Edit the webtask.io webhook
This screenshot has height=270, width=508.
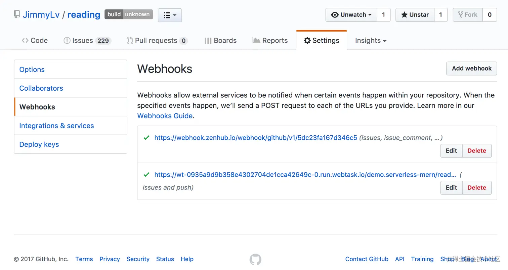(452, 188)
